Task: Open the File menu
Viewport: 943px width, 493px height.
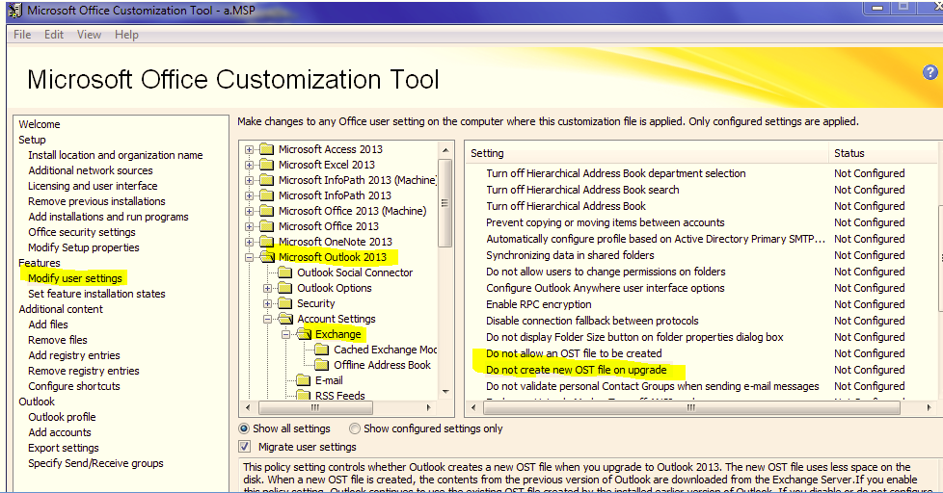Action: 22,35
